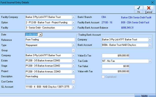Expand the Type dropdown showing Repayment
Viewport: 156px width, 97px height.
pyautogui.click(x=73, y=45)
